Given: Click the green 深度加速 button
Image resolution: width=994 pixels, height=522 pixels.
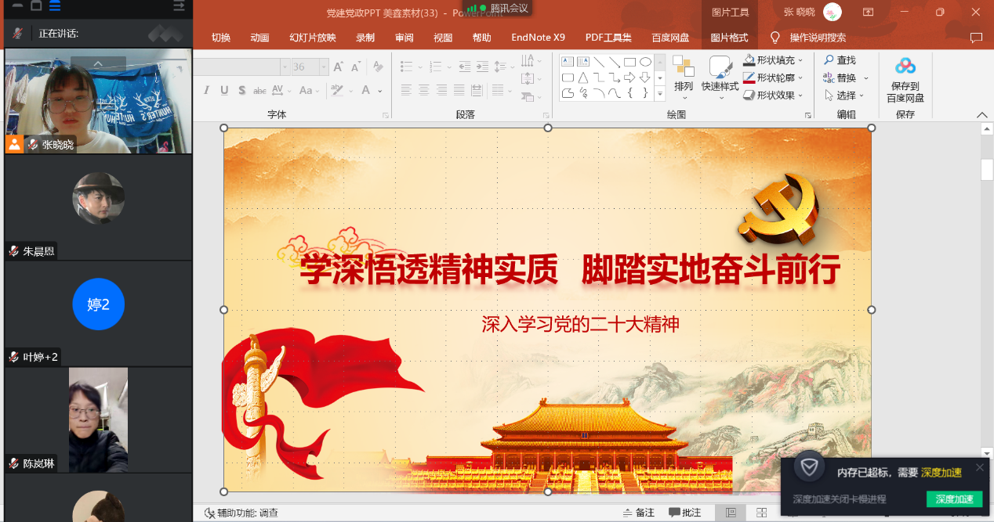Looking at the screenshot, I should coord(953,499).
